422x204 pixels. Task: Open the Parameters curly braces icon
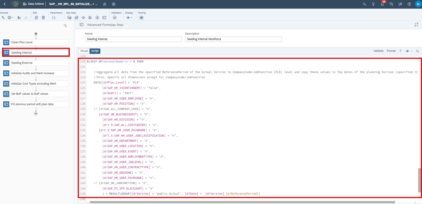click(x=54, y=18)
